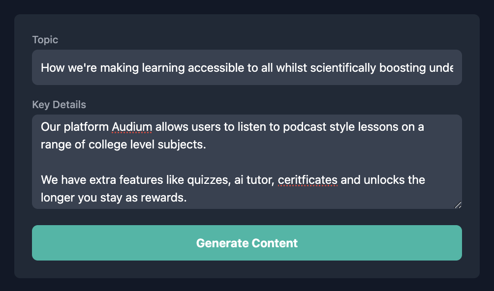Click the blank line between Key Details paragraphs
This screenshot has height=291, width=494.
(197, 163)
